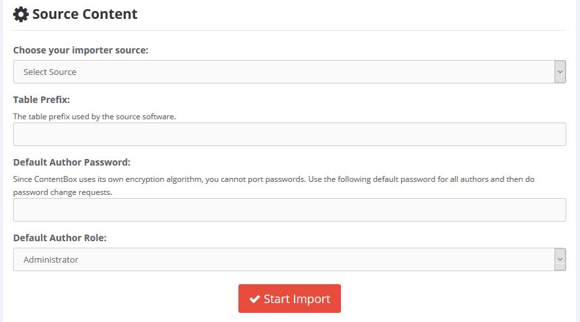580x322 pixels.
Task: Click the "Choose your importer source:" label
Action: tap(81, 50)
